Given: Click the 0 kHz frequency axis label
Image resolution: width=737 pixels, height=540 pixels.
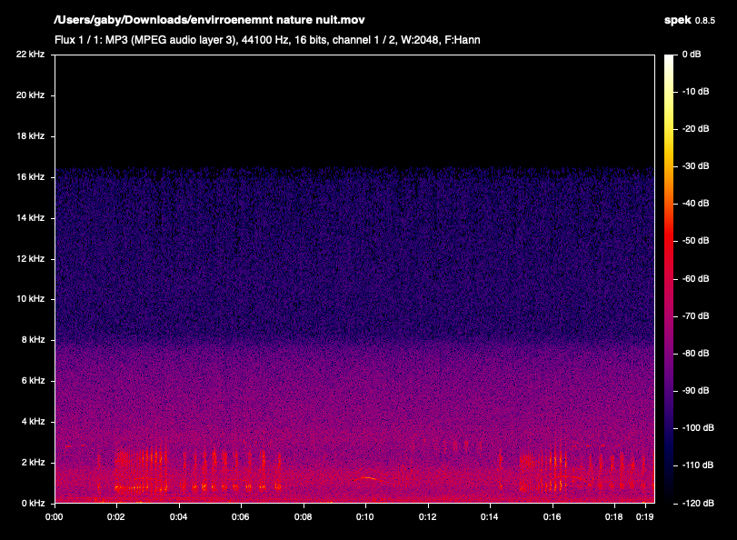Looking at the screenshot, I should click(x=33, y=503).
